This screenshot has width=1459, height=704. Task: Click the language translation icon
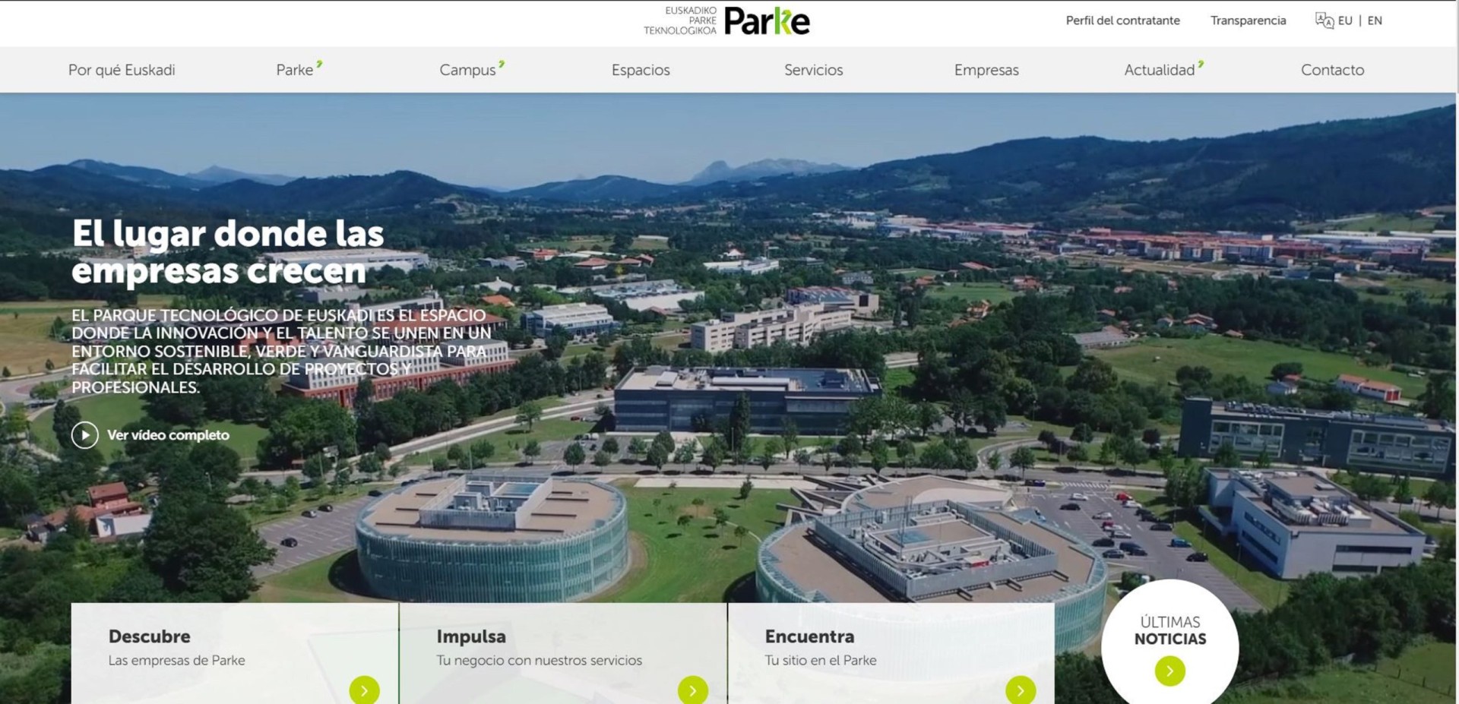pyautogui.click(x=1324, y=21)
